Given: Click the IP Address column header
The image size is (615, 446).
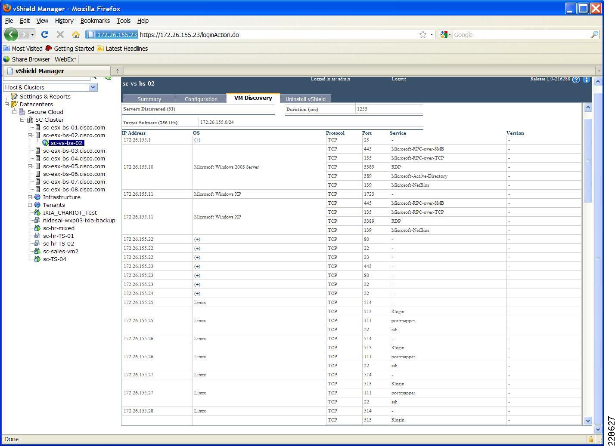Looking at the screenshot, I should 134,133.
